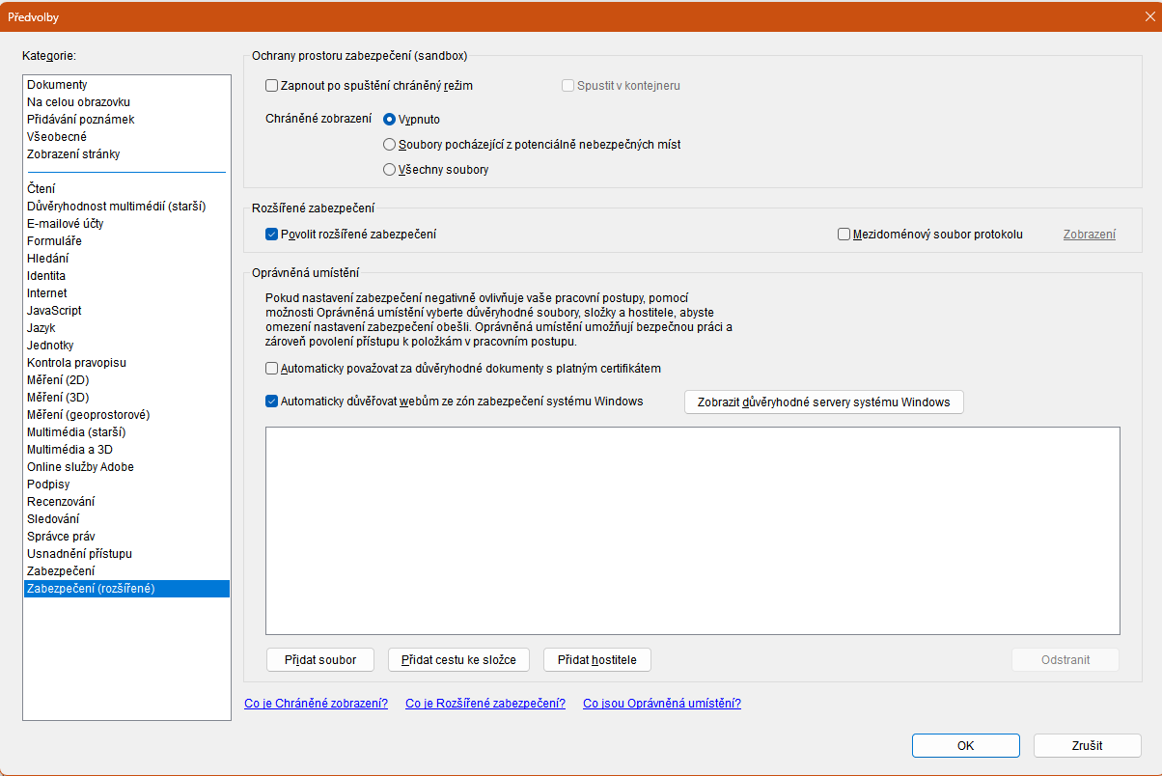Viewport: 1162px width, 776px height.
Task: Click 'Přidat soubor' button
Action: tap(320, 660)
